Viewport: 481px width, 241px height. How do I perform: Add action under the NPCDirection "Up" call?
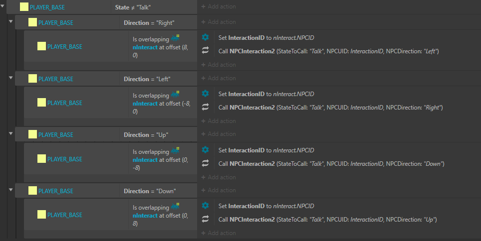coord(219,233)
